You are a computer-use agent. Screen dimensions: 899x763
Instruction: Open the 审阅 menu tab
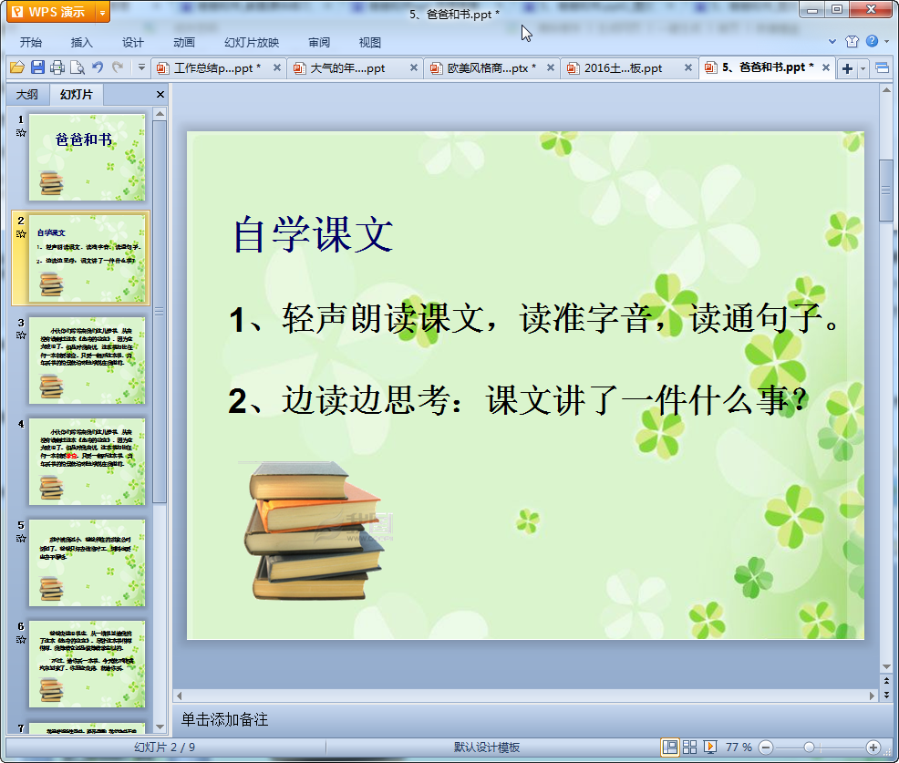click(319, 43)
